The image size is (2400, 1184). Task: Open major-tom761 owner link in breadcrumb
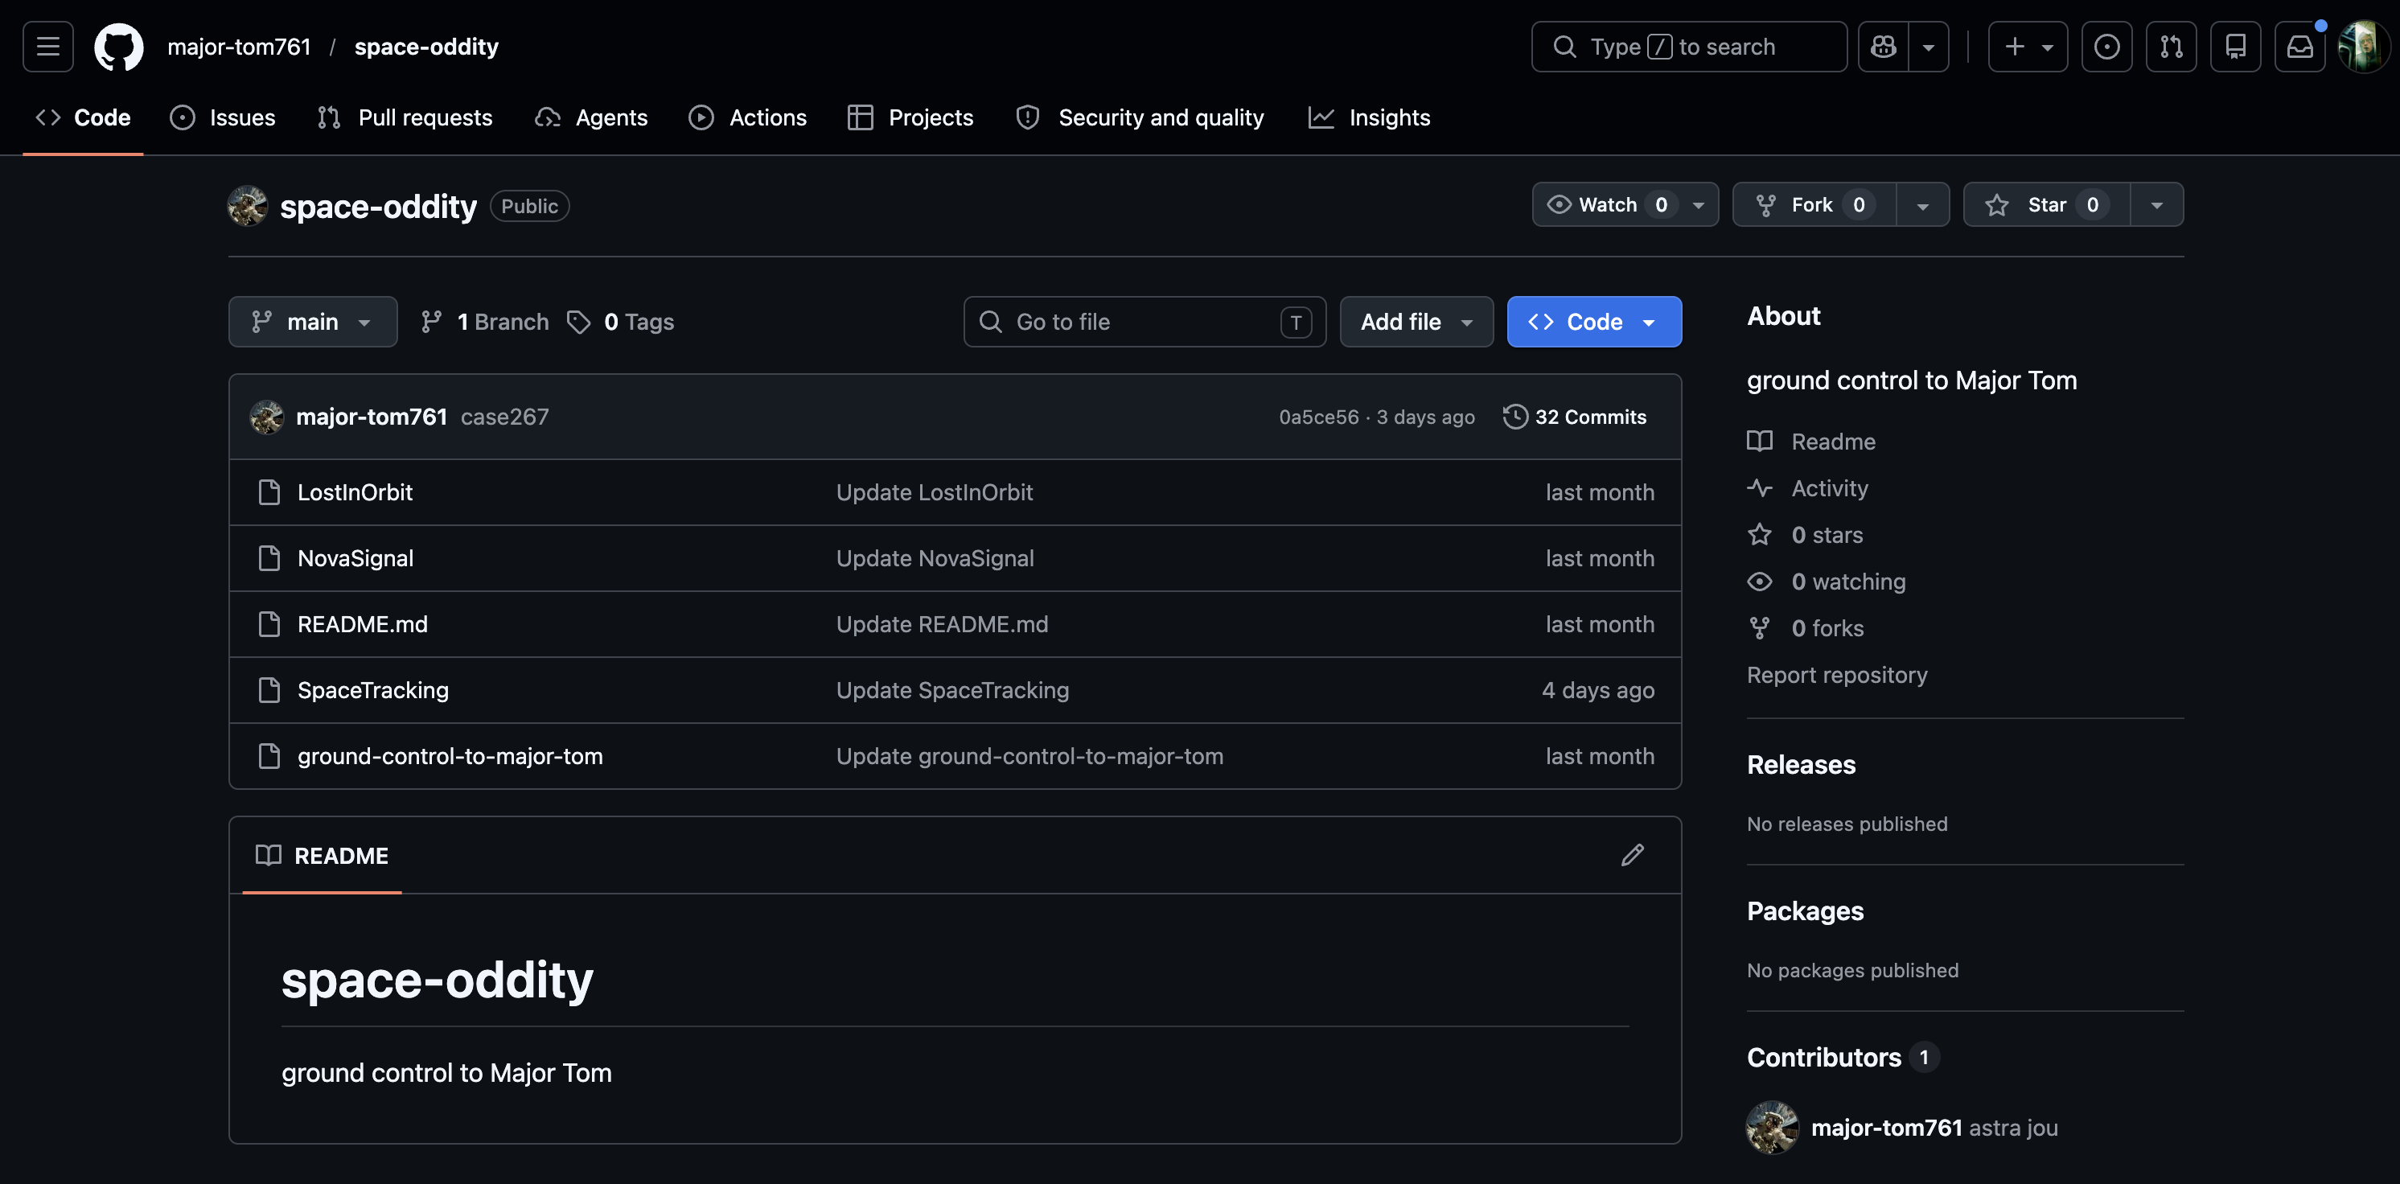239,47
